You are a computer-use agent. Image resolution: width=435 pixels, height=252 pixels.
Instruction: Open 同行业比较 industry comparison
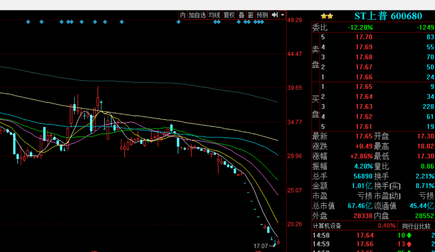(x=416, y=226)
